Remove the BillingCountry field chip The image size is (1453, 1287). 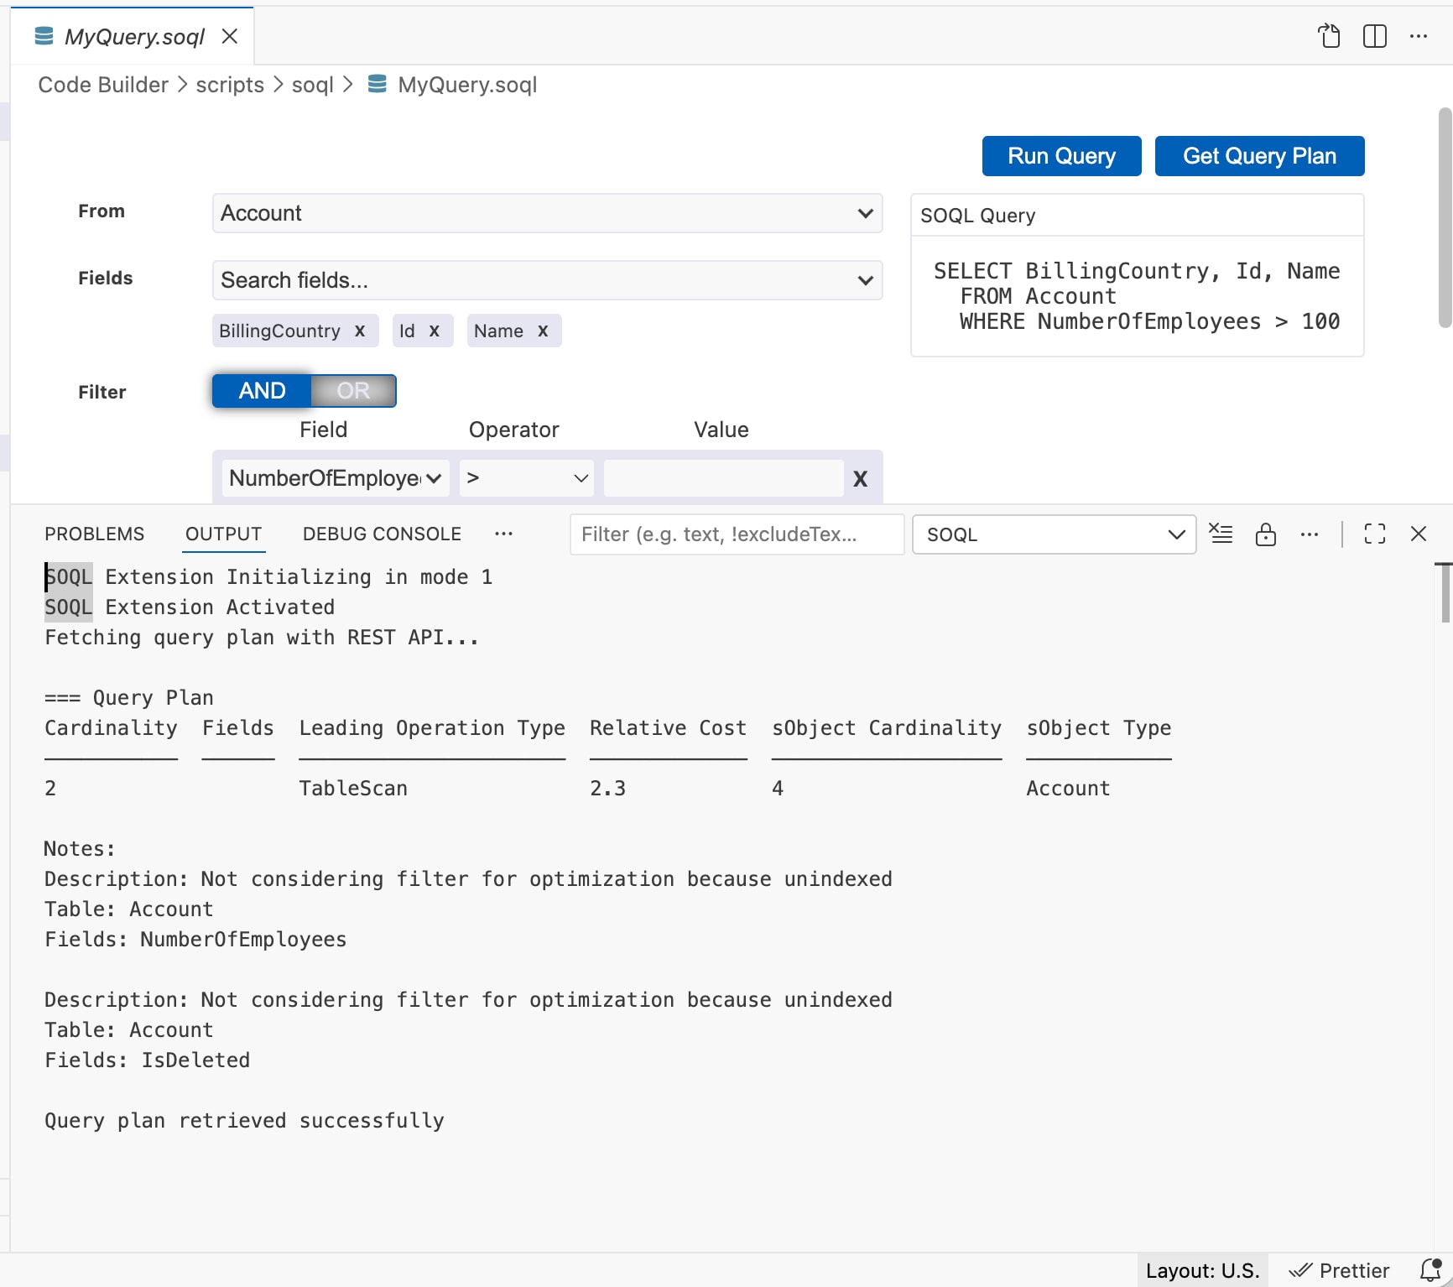click(x=361, y=331)
